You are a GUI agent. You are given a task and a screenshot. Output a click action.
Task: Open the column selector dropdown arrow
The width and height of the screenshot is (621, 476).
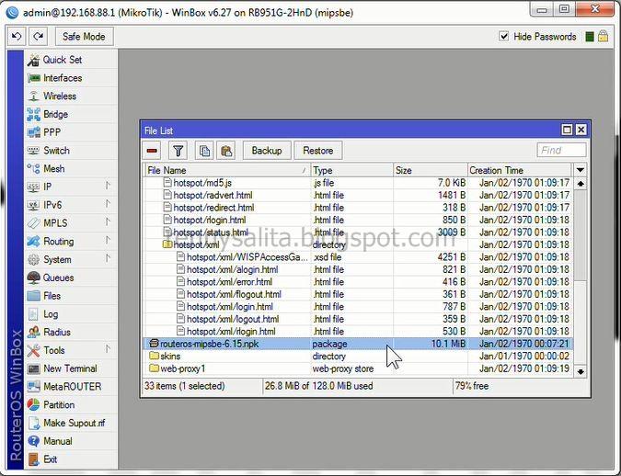click(580, 170)
